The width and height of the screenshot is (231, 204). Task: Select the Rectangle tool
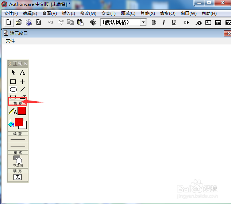click(13, 82)
